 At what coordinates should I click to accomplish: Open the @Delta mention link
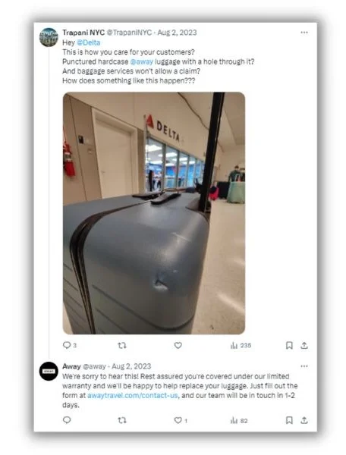(89, 42)
